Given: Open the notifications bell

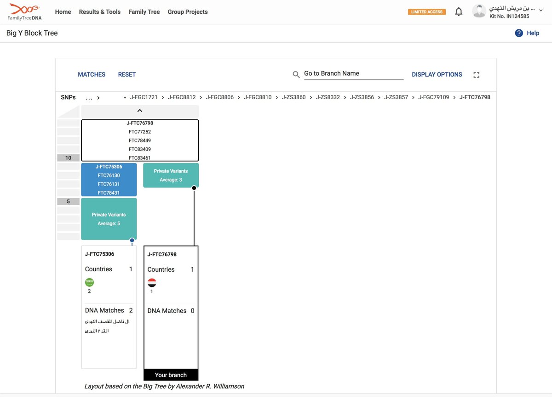Looking at the screenshot, I should click(459, 11).
